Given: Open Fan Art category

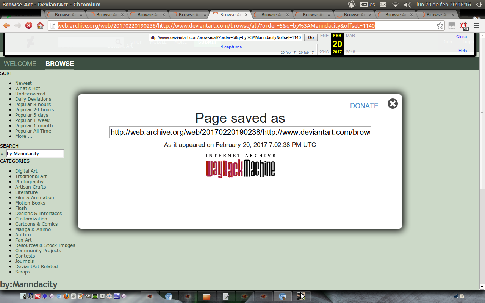Looking at the screenshot, I should (x=23, y=240).
